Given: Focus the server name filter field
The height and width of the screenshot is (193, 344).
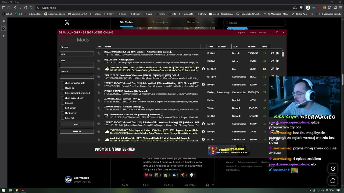Looking at the screenshot, I should (x=77, y=54).
